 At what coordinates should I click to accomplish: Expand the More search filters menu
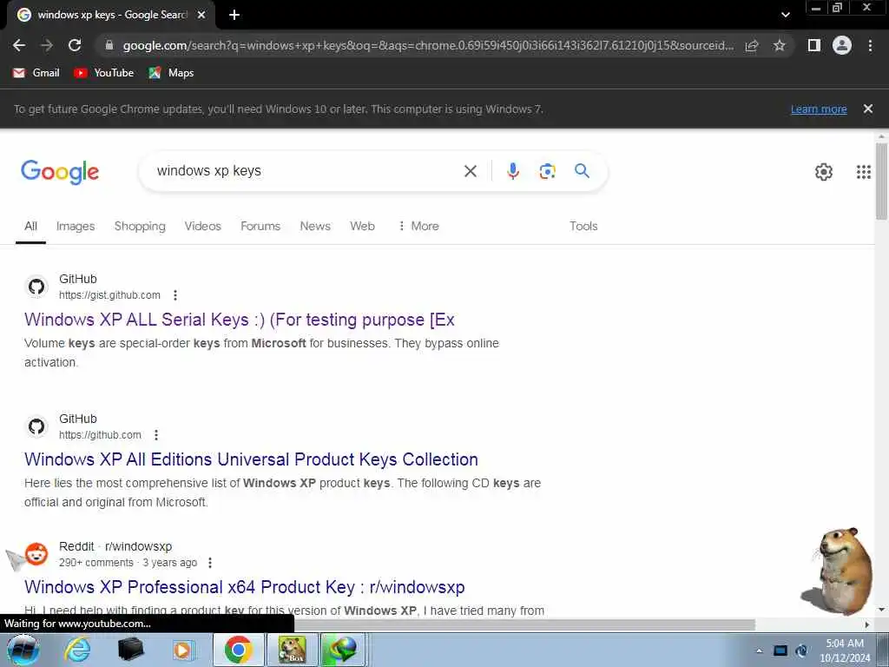click(x=418, y=226)
